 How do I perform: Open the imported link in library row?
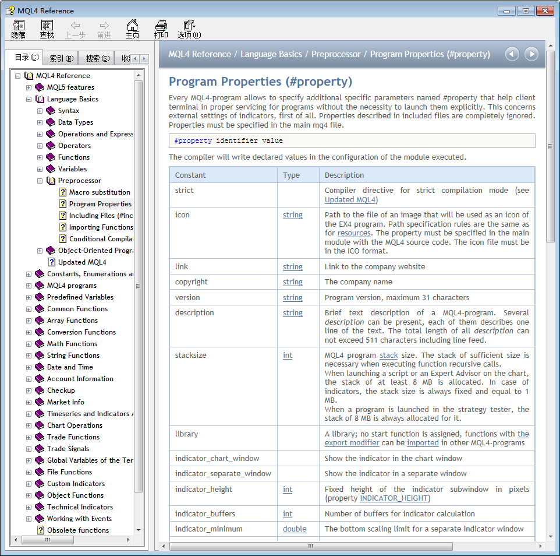(423, 443)
